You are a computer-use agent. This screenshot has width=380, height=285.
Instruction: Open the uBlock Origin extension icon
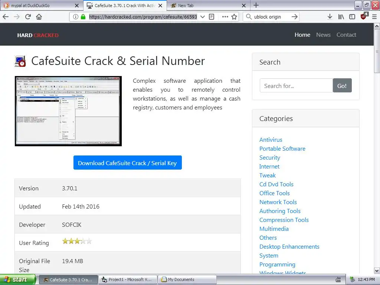(x=364, y=16)
